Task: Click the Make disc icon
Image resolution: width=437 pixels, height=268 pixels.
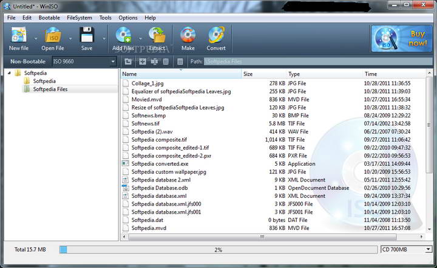Action: pos(188,34)
